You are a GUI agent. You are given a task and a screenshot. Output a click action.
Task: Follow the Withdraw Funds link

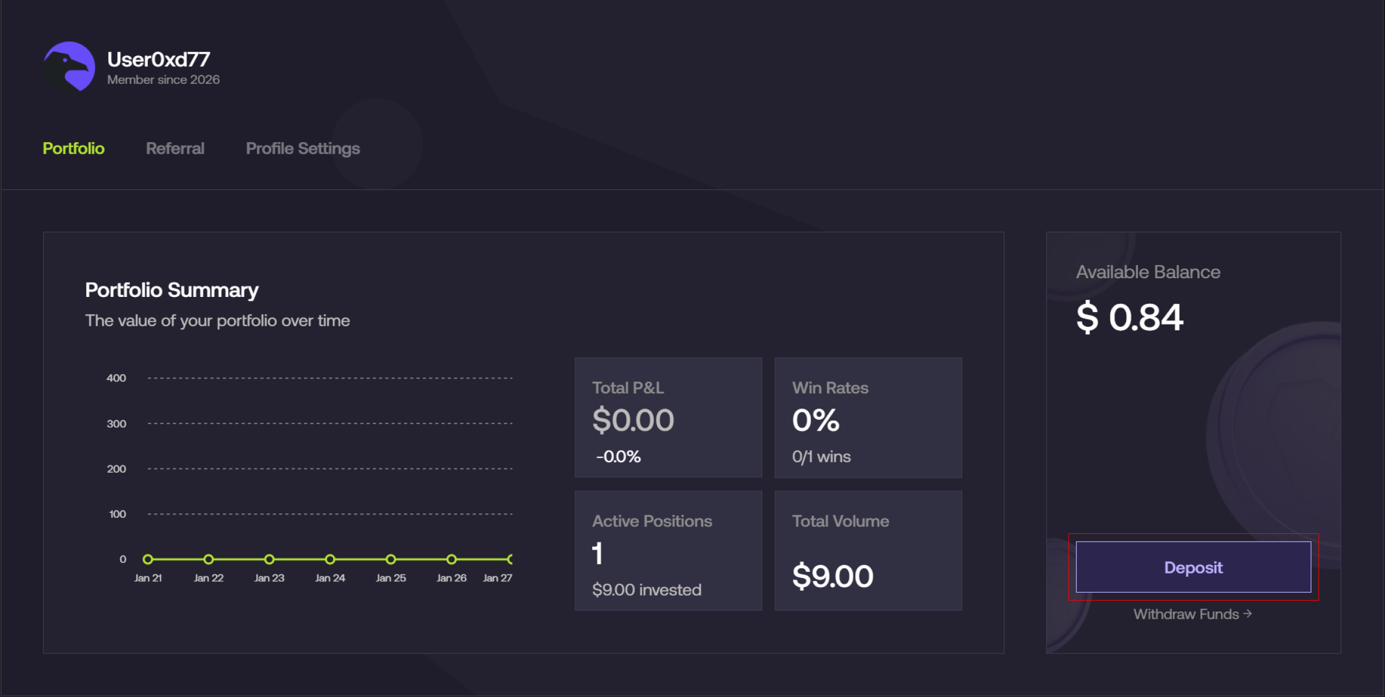point(1186,614)
